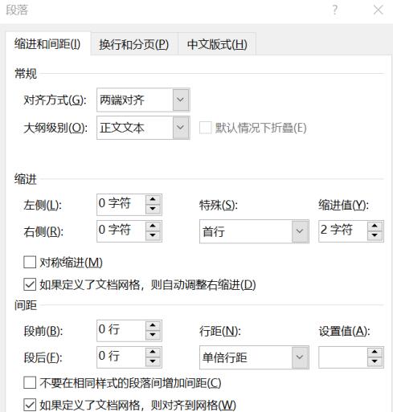Check 不要在相同样式的段落间增加间距(C)

point(30,383)
